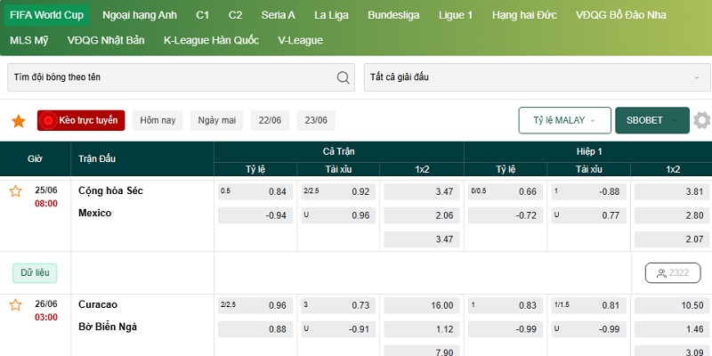The image size is (712, 356).
Task: Click the Dữ liệu button
Action: point(35,273)
